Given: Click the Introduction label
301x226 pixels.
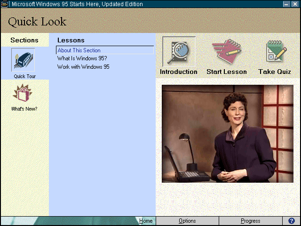Looking at the screenshot, I should pos(179,72).
